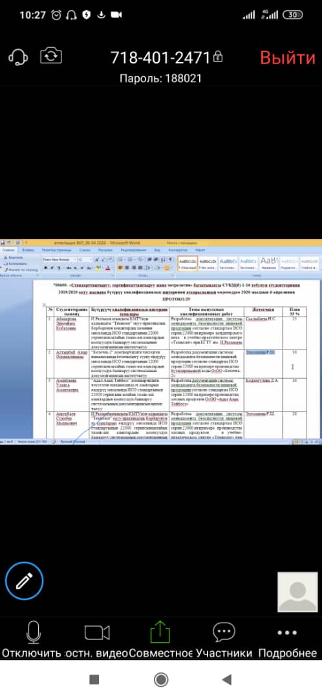Leave meeting with Выйти
322x699 pixels.
pyautogui.click(x=287, y=58)
